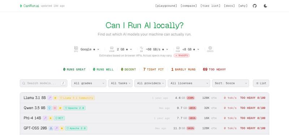
Task: Click the Llama 3.1 8B star badge
Action: click(x=55, y=98)
